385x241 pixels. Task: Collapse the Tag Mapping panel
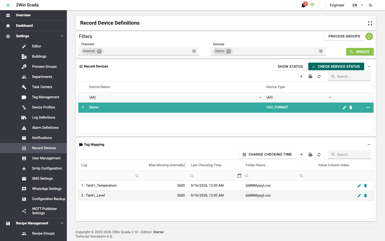pos(369,145)
